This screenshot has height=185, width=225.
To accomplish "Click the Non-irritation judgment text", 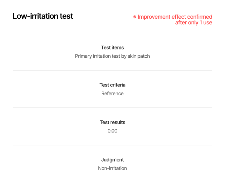I will [x=112, y=168].
